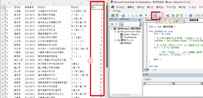
Task: Select the VBAProject root tree item
Action: tap(129, 29)
